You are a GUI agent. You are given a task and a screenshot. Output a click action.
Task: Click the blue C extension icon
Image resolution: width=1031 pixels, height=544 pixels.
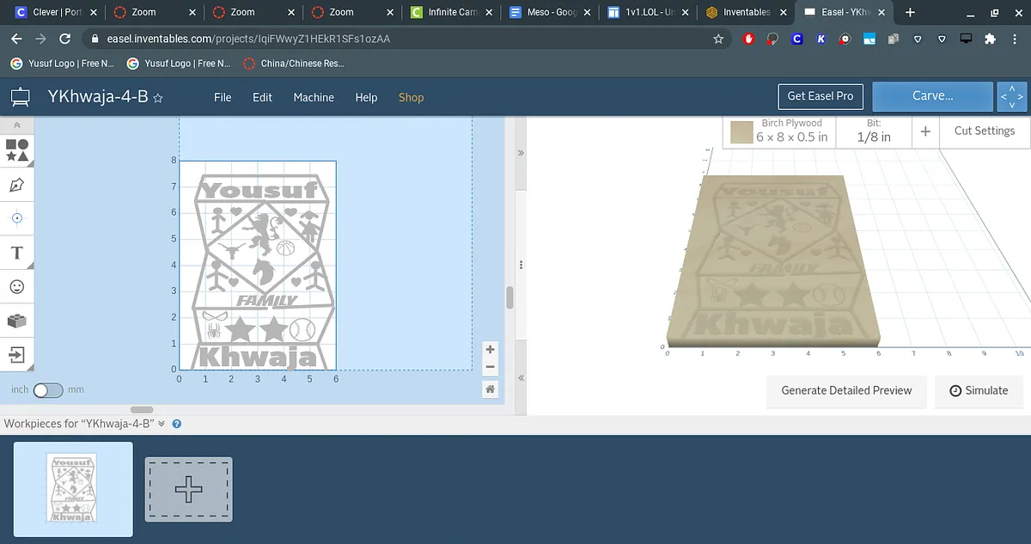(796, 39)
